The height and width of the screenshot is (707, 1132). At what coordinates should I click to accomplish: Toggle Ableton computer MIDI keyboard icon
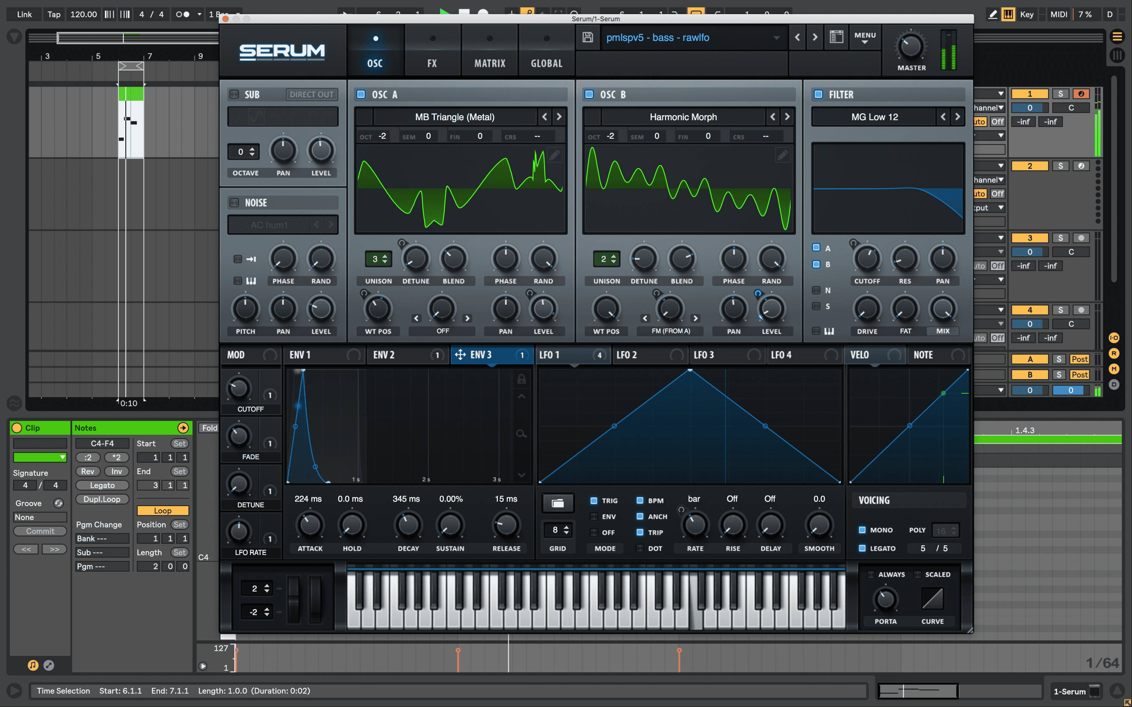[x=1008, y=14]
